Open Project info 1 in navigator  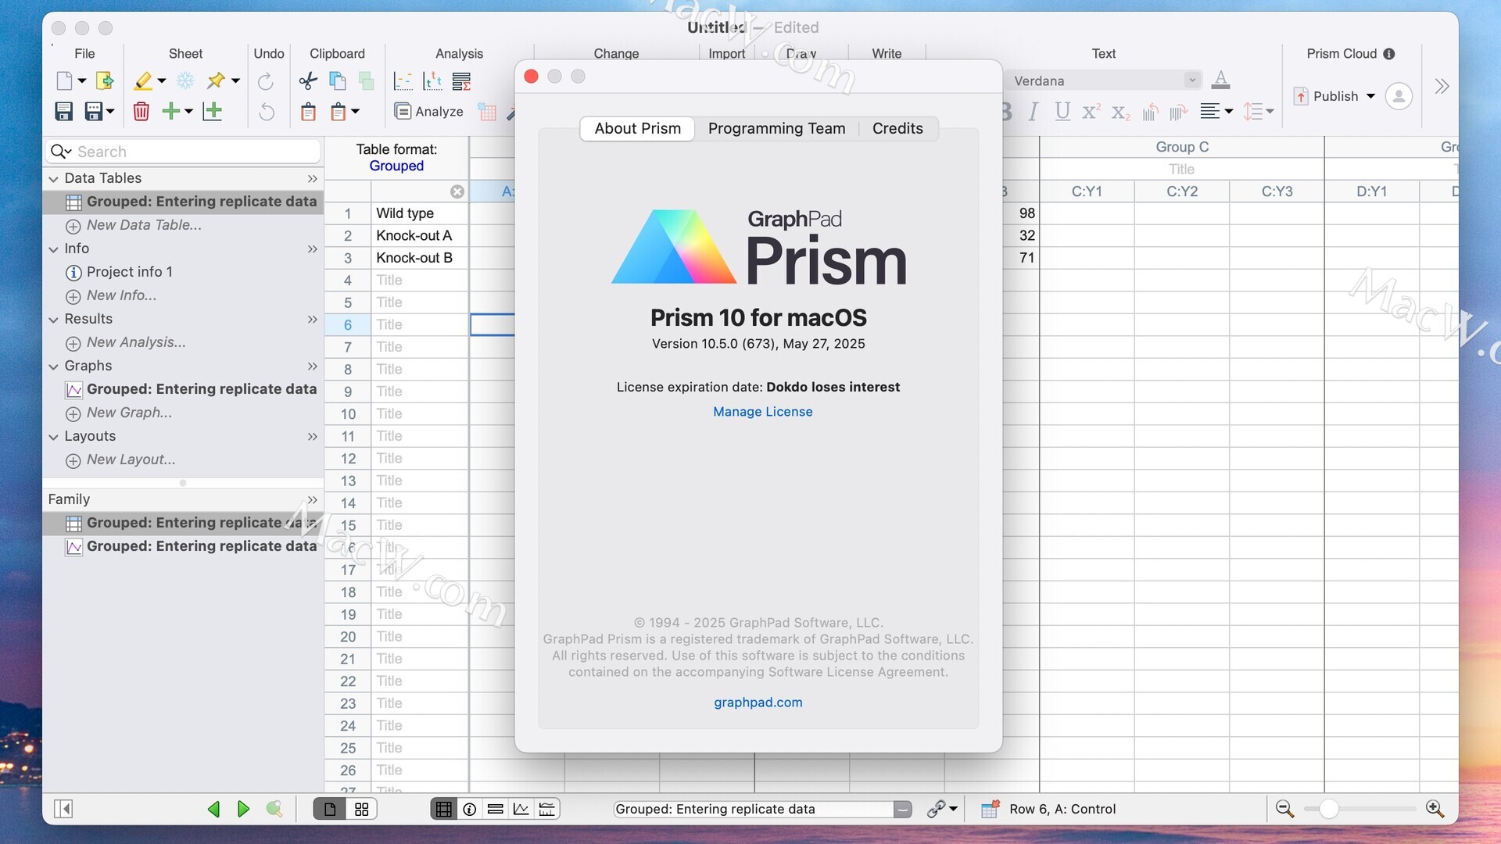(129, 272)
